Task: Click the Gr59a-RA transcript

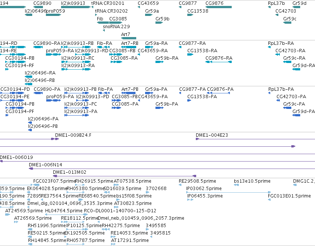Action: coord(149,47)
